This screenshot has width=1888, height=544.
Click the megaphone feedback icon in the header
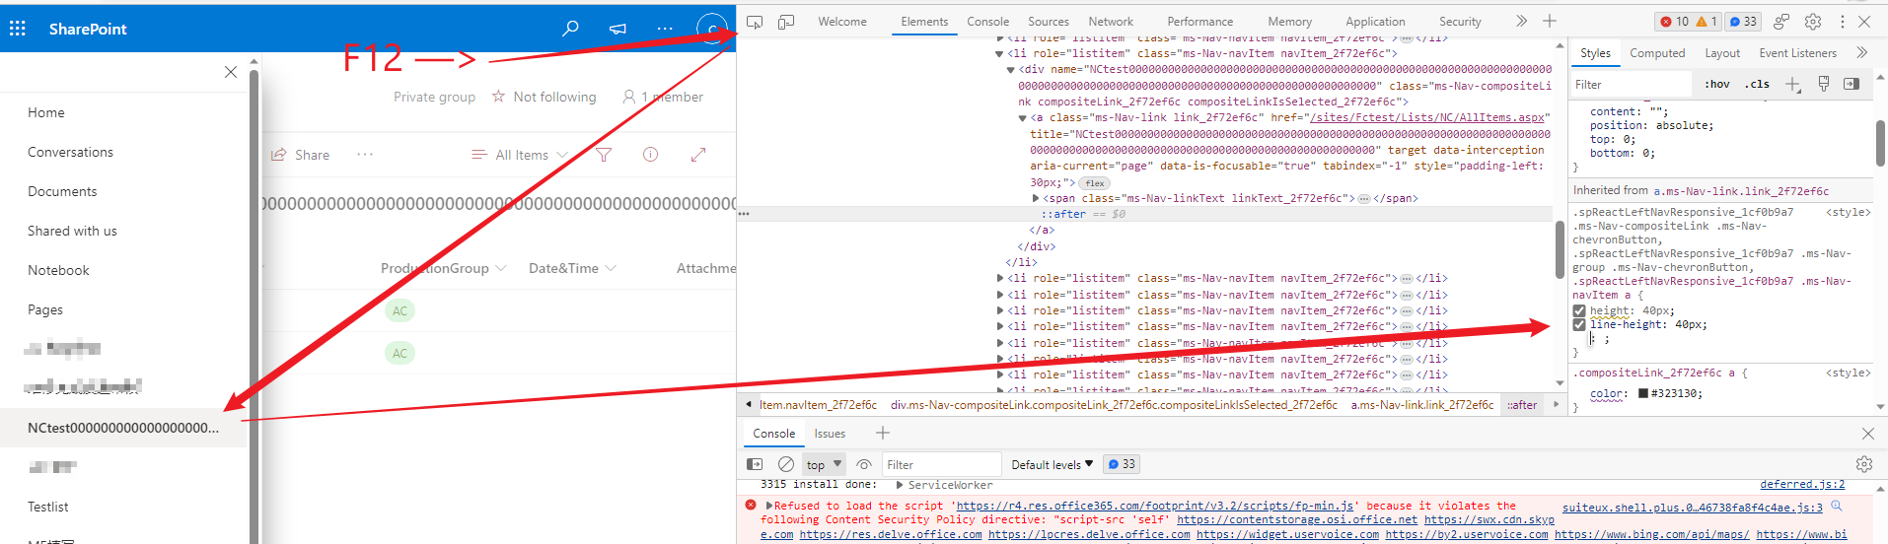[617, 29]
